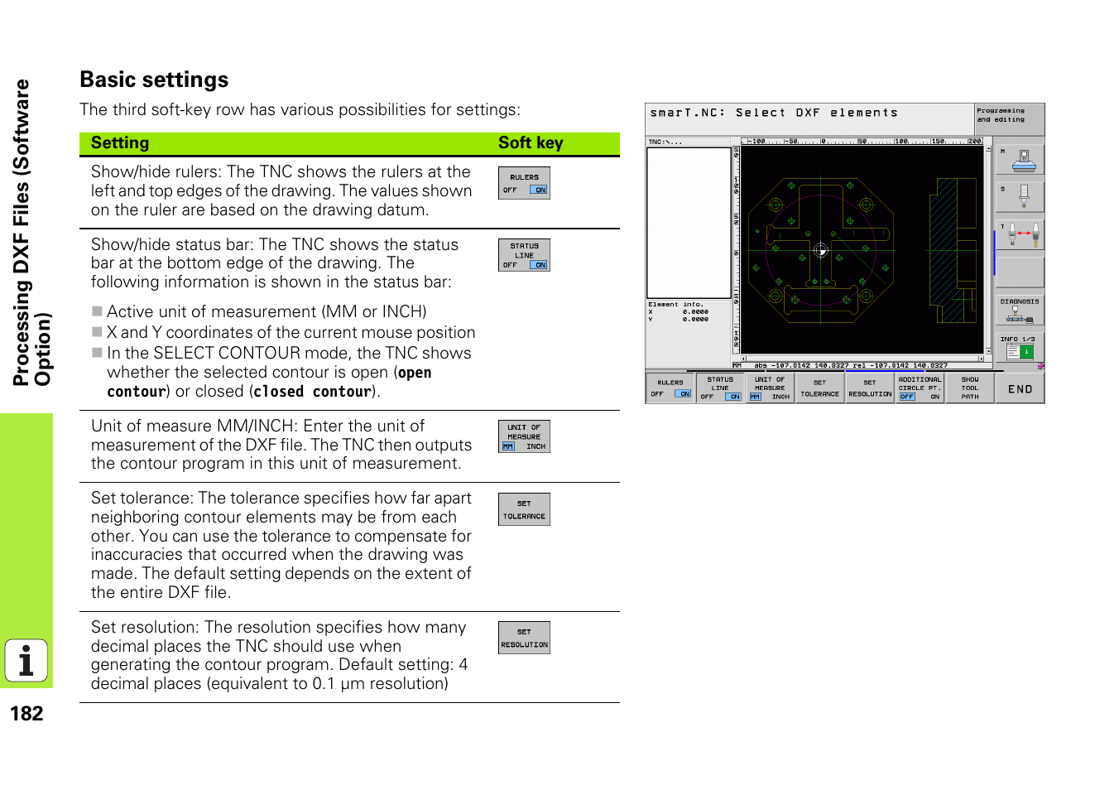Click the drawing datum crosshair marker
The width and height of the screenshot is (1119, 790).
coord(820,250)
